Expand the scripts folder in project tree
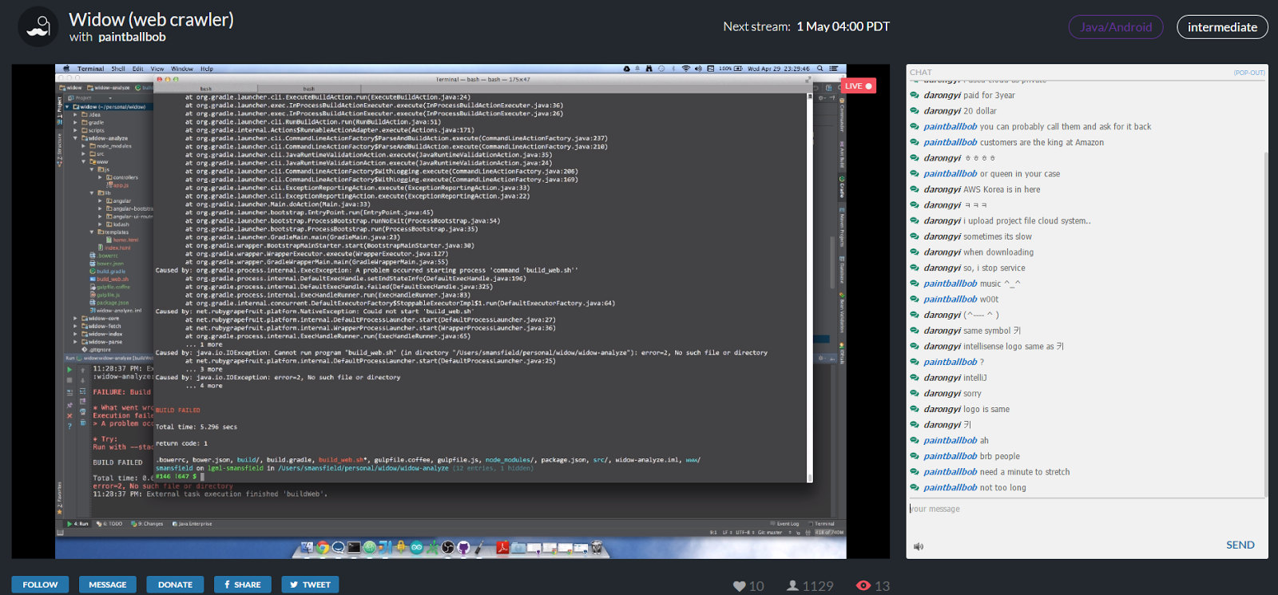Screen dimensions: 1278x595 [75, 130]
